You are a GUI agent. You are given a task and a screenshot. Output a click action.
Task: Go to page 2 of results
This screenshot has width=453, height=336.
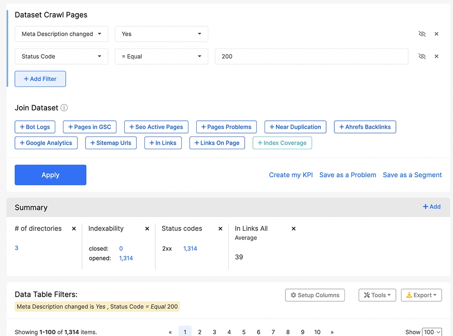coord(200,332)
